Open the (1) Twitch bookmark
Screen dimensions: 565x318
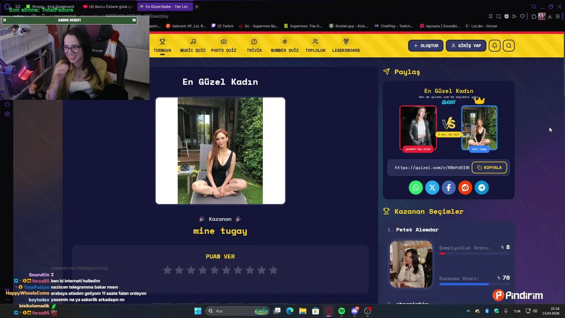click(x=222, y=26)
